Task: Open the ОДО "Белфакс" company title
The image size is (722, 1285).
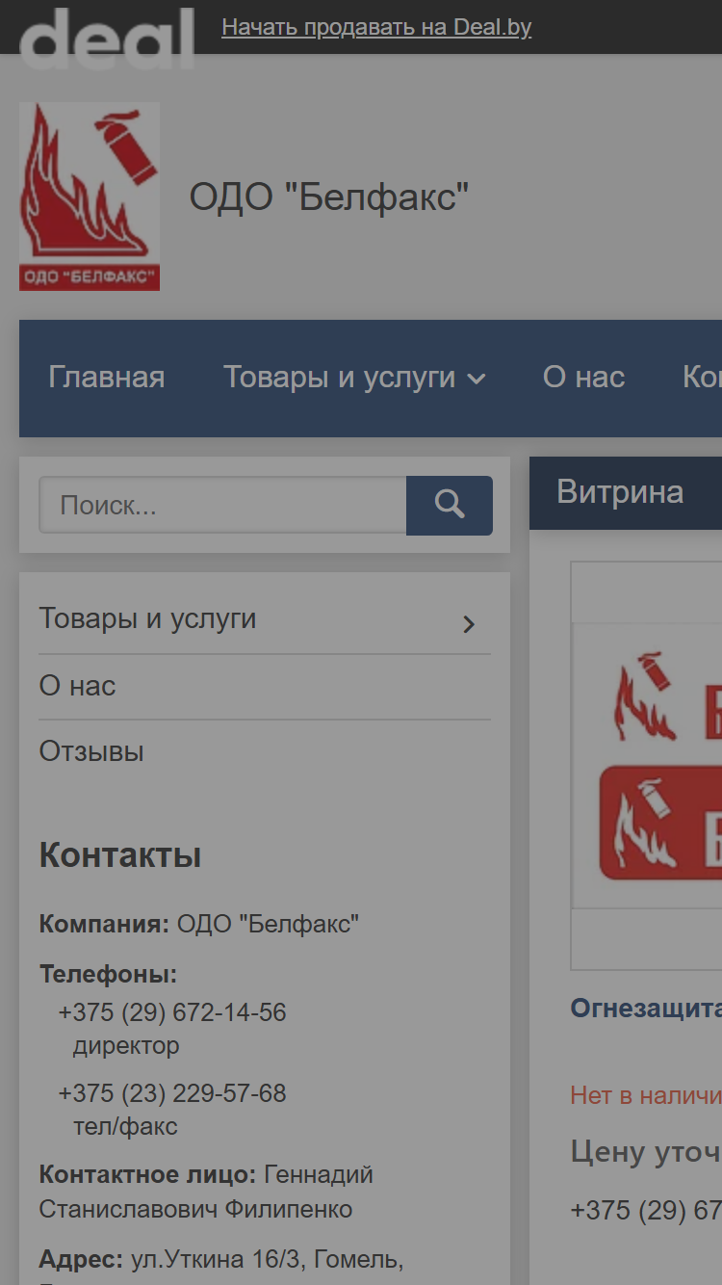Action: coord(329,197)
